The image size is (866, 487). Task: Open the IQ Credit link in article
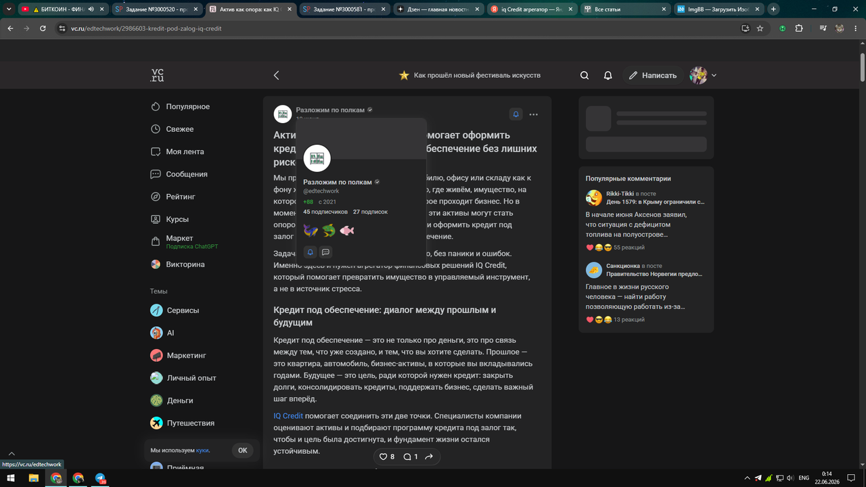click(x=288, y=416)
